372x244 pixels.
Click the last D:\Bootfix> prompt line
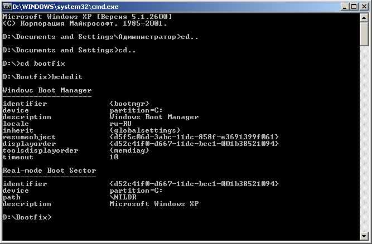pos(27,217)
